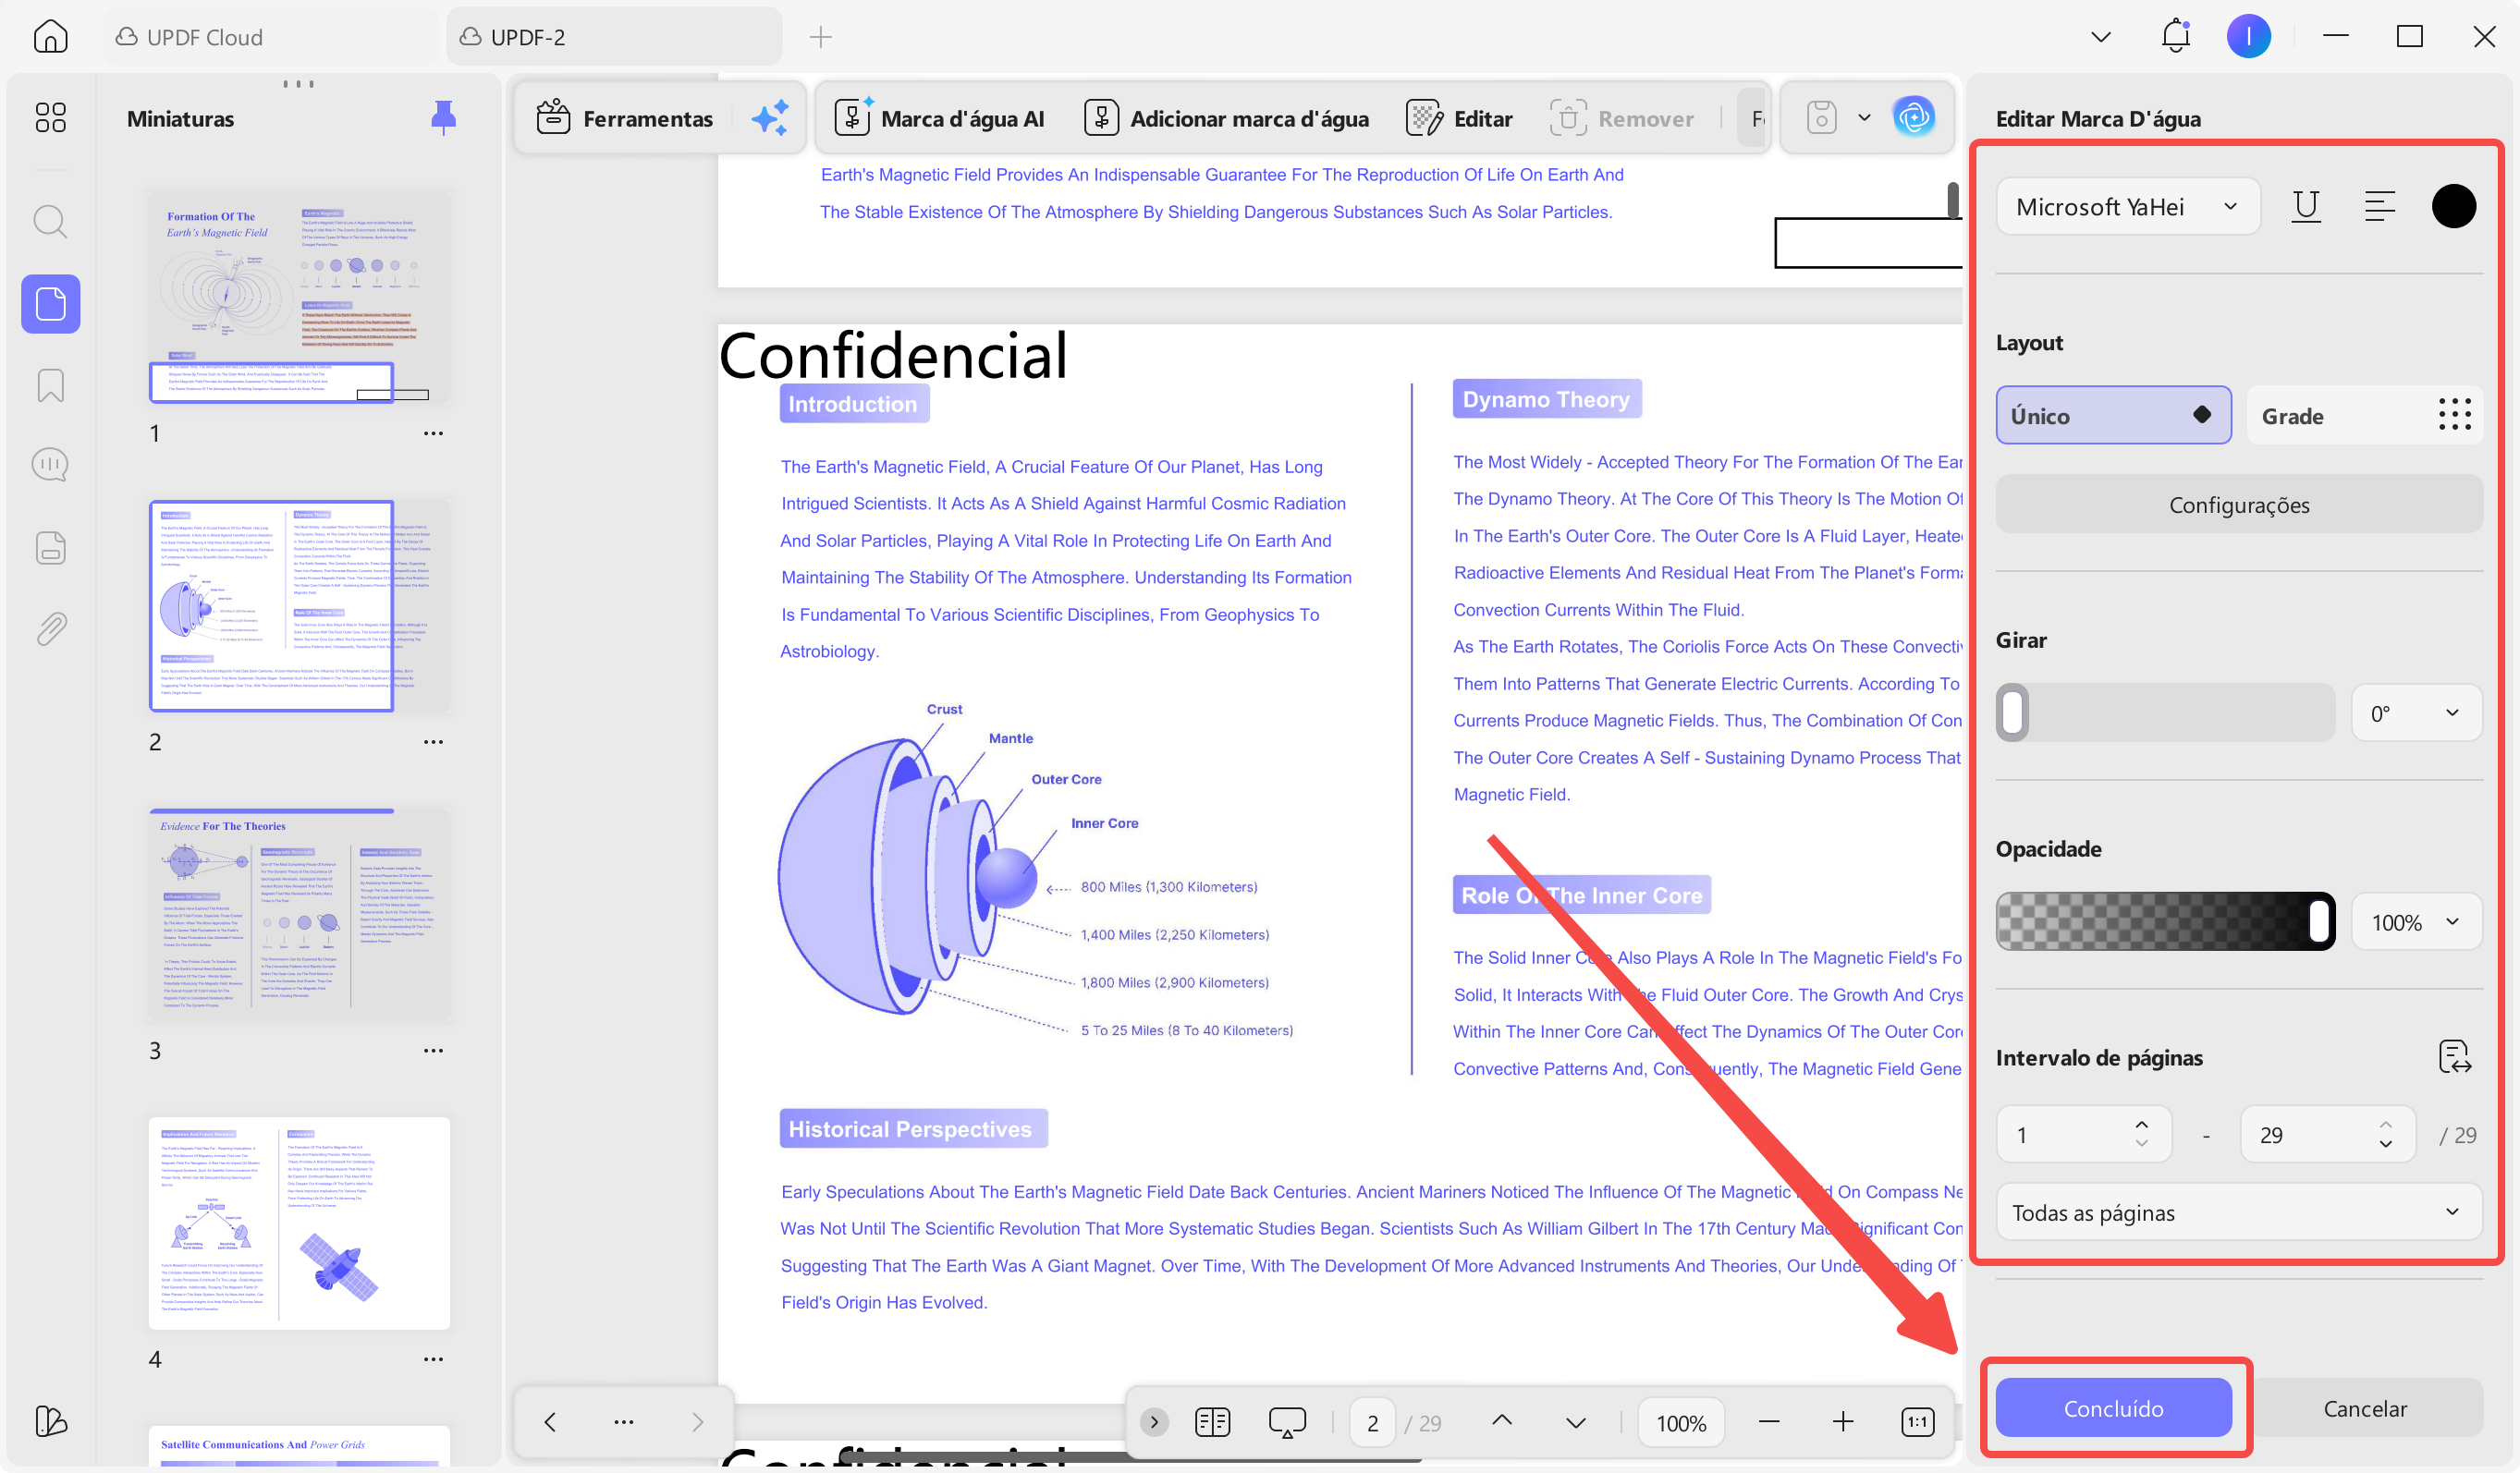Go to the next page arrow
The width and height of the screenshot is (2520, 1473).
pos(1575,1421)
